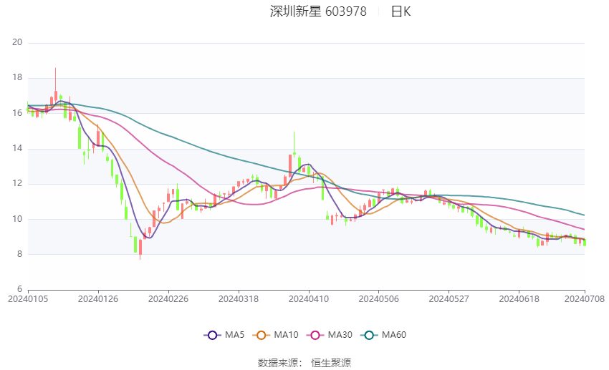The image size is (609, 370).
Task: Toggle the MA30 legend line
Action: click(330, 335)
